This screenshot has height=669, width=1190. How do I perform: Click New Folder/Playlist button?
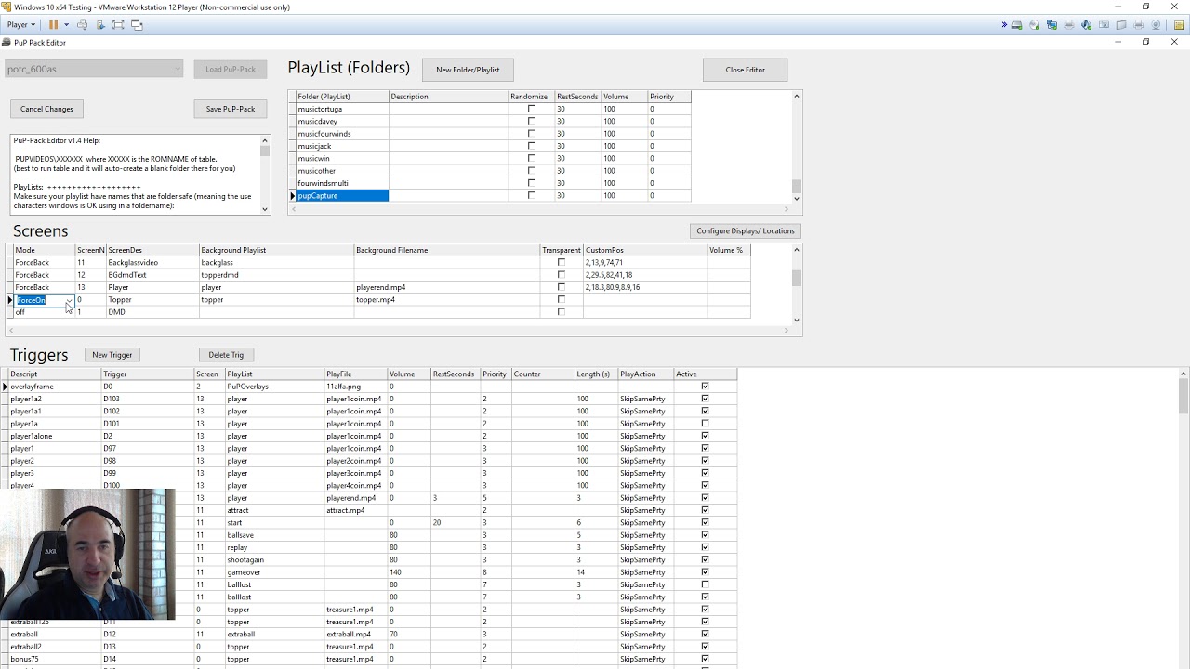tap(468, 70)
